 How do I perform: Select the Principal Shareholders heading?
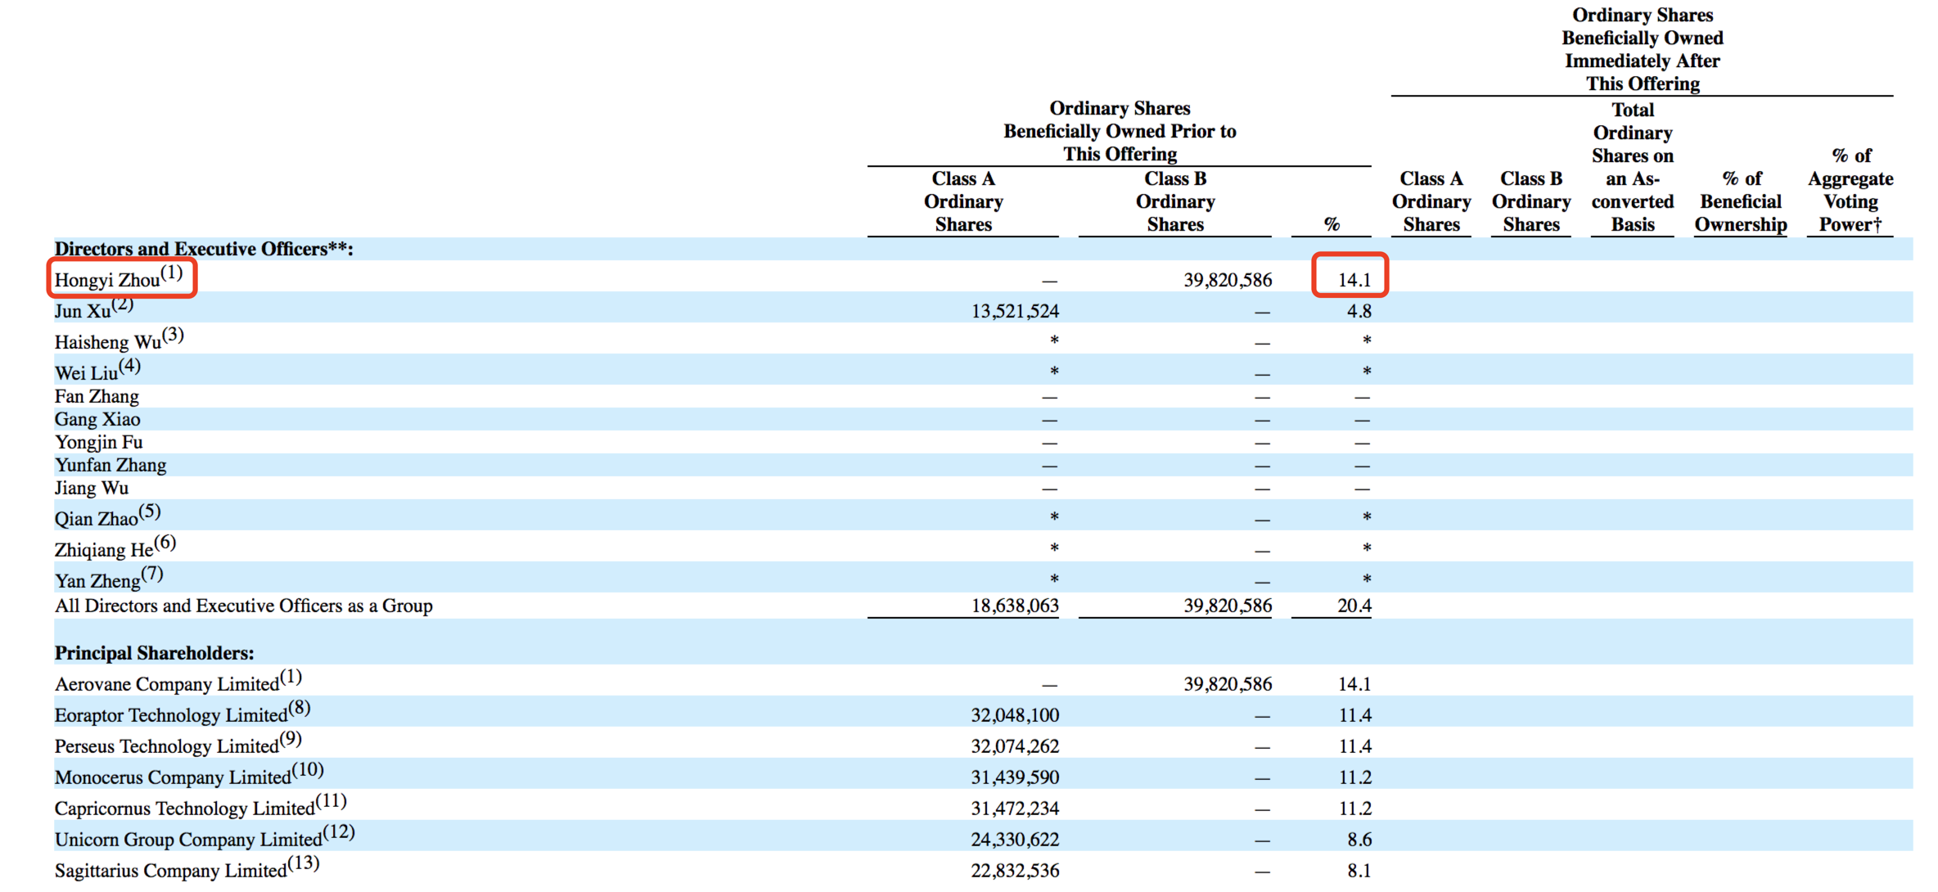point(155,653)
